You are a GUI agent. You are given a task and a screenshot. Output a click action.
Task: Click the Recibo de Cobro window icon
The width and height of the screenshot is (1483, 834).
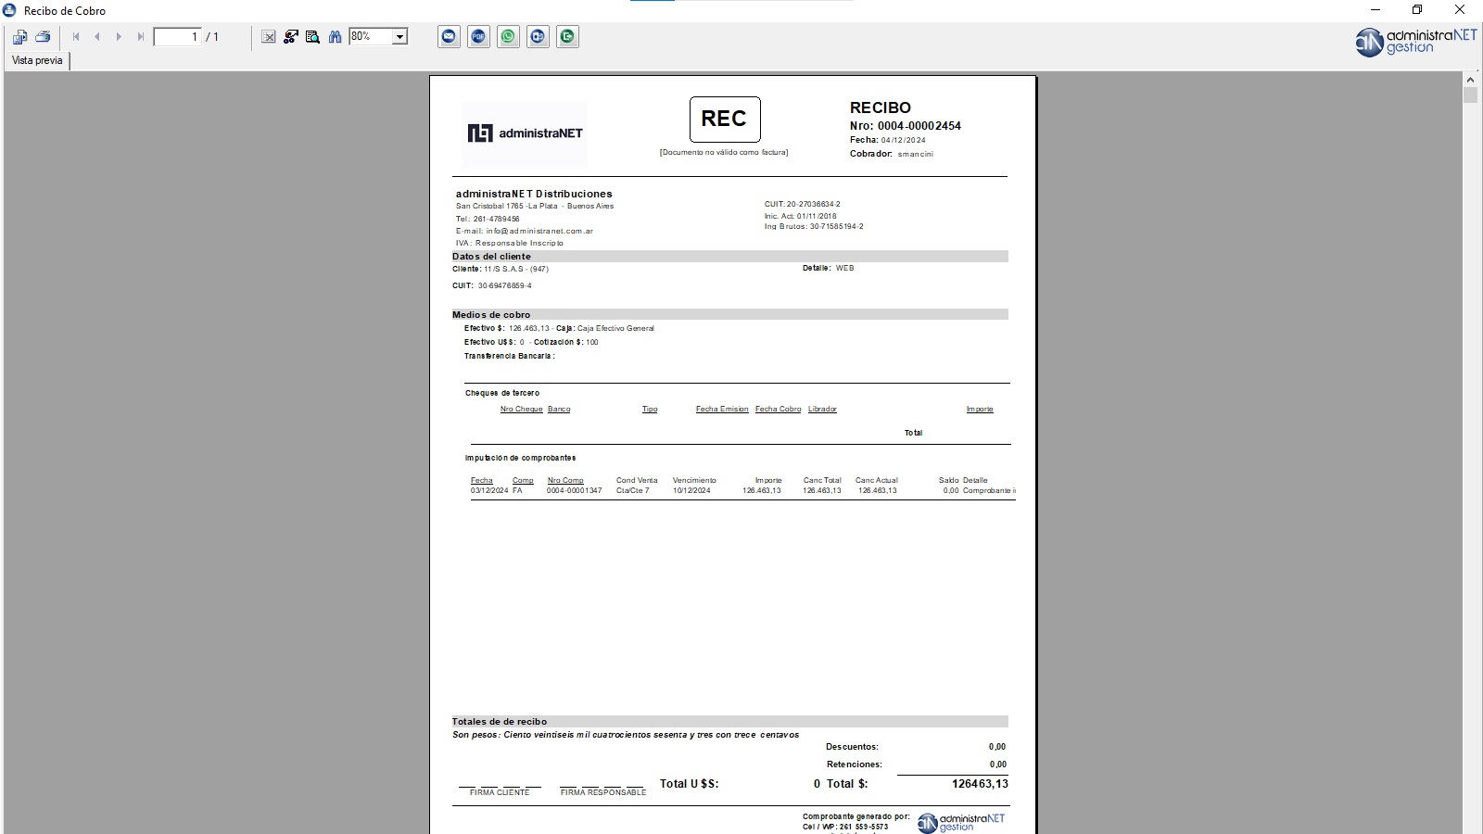point(10,10)
